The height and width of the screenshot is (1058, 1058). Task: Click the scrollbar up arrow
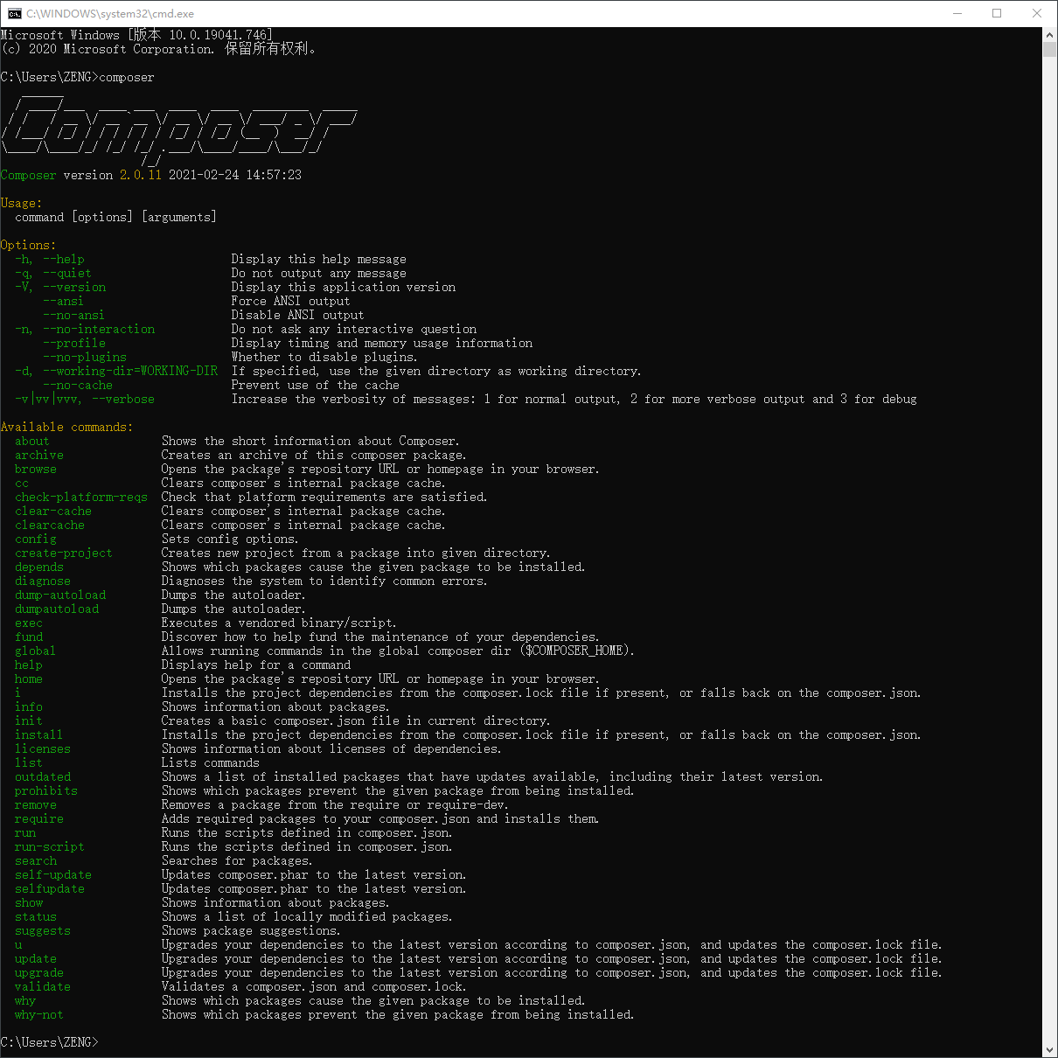click(x=1050, y=35)
